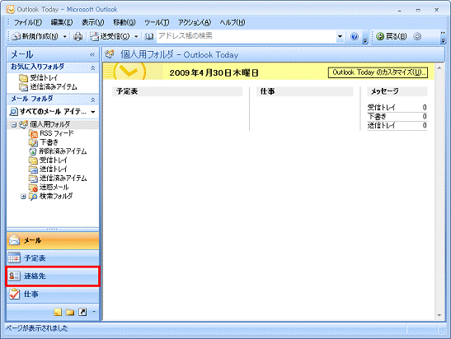This screenshot has width=451, height=339.
Task: Click the 予定表 section header
Action: pos(177,91)
